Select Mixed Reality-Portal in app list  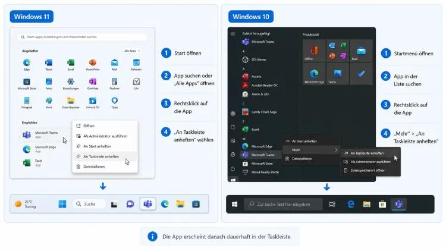pos(261,172)
